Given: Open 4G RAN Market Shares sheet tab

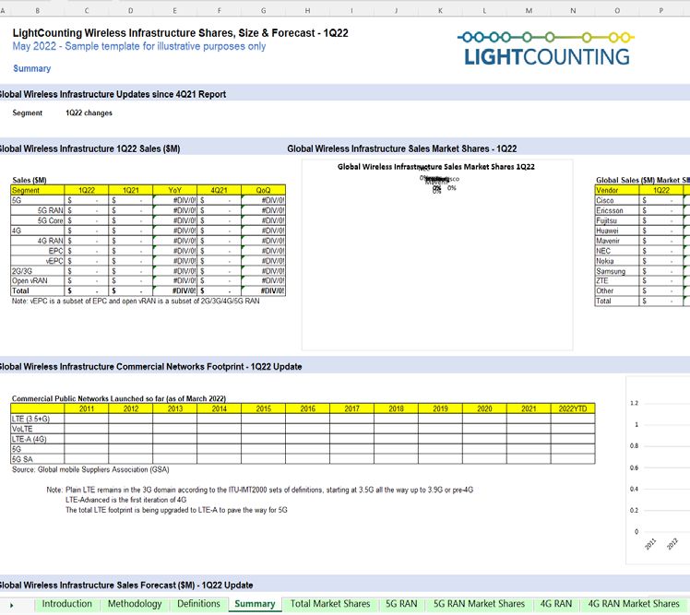Looking at the screenshot, I should (634, 604).
